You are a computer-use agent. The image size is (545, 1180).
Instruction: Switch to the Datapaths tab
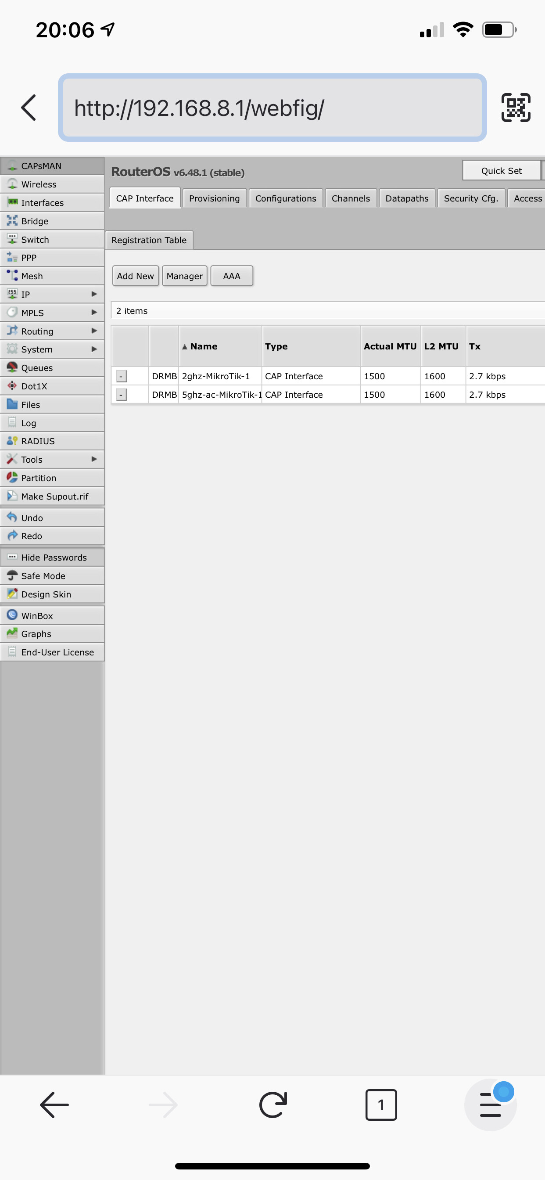[407, 198]
